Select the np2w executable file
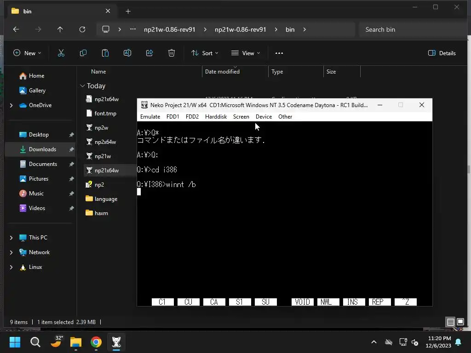 click(x=101, y=128)
